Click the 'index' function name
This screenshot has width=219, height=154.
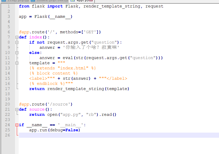click(x=36, y=37)
